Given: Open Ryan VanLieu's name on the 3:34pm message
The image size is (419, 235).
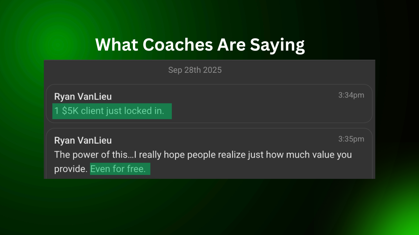Looking at the screenshot, I should click(x=83, y=97).
